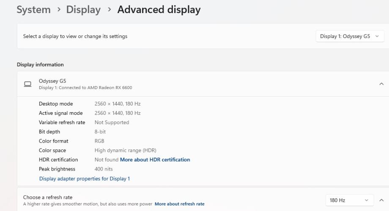Click the Advanced display page title
389x211 pixels.
coord(159,9)
